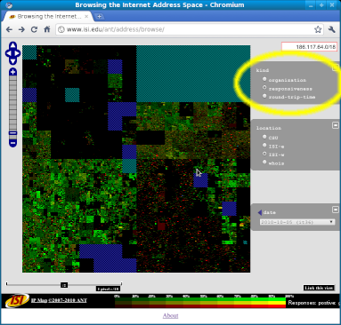Select the CSU location radio button
The height and width of the screenshot is (325, 341).
tap(264, 137)
